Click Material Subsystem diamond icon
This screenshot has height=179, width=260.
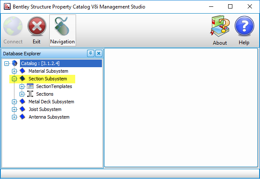click(x=23, y=71)
